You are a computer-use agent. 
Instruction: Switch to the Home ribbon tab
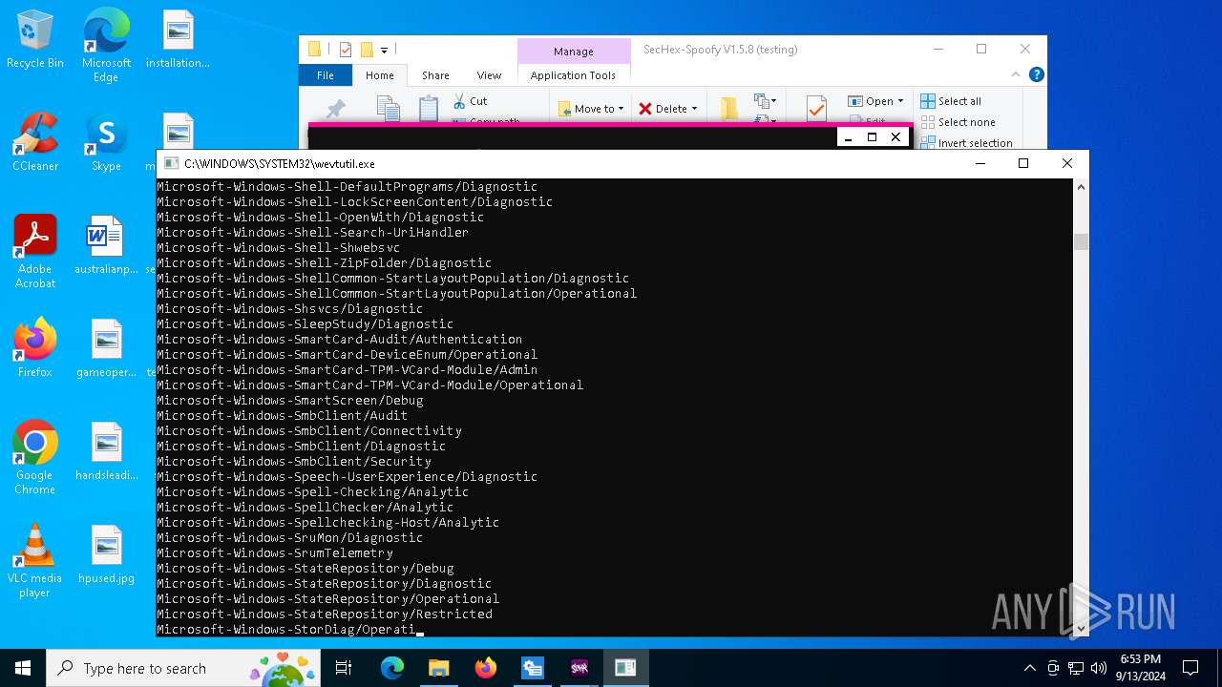(x=379, y=75)
